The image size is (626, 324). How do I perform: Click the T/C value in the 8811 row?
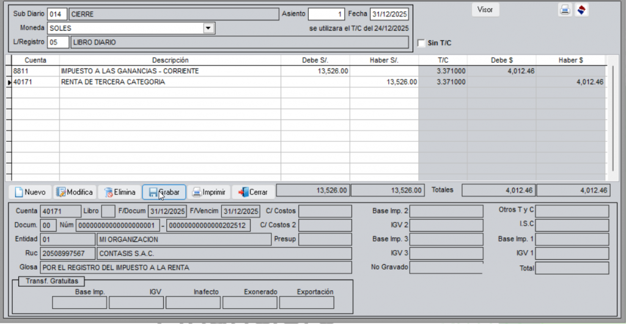tap(443, 71)
